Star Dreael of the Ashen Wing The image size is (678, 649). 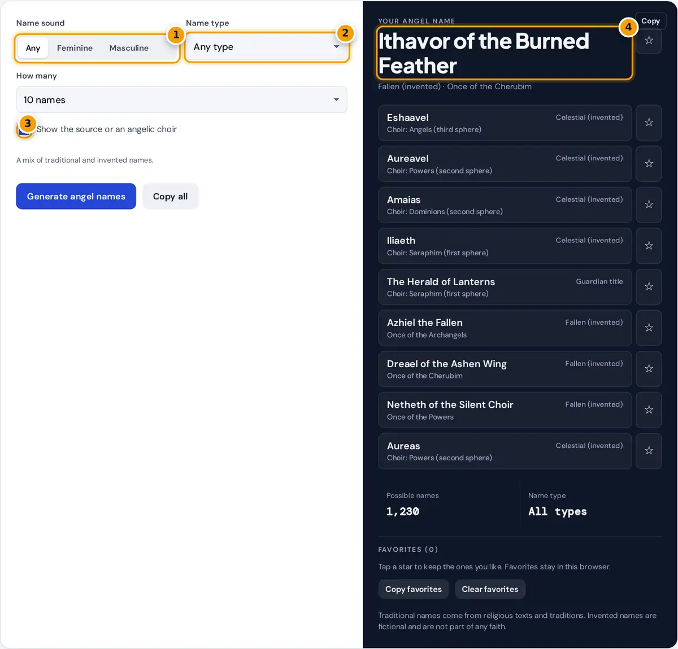649,369
